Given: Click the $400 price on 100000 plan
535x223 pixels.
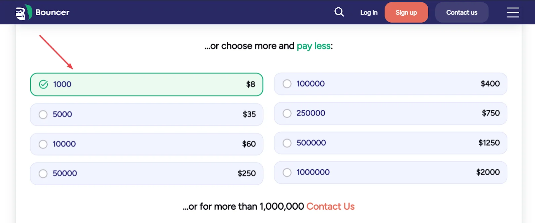Looking at the screenshot, I should pos(490,84).
